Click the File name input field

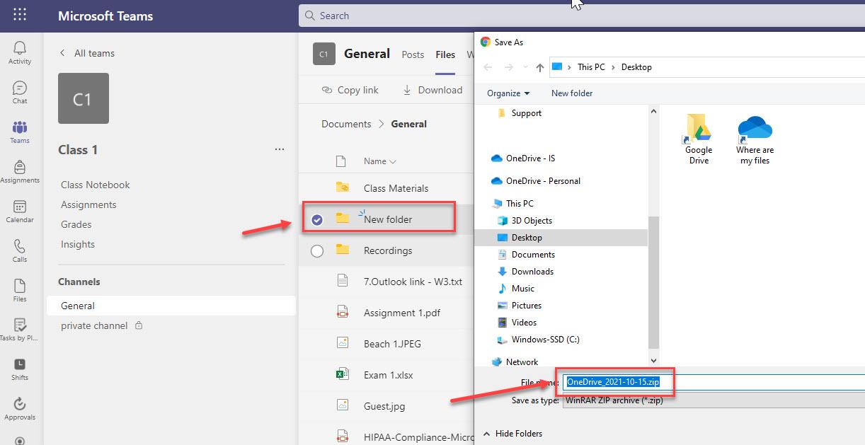pos(714,382)
